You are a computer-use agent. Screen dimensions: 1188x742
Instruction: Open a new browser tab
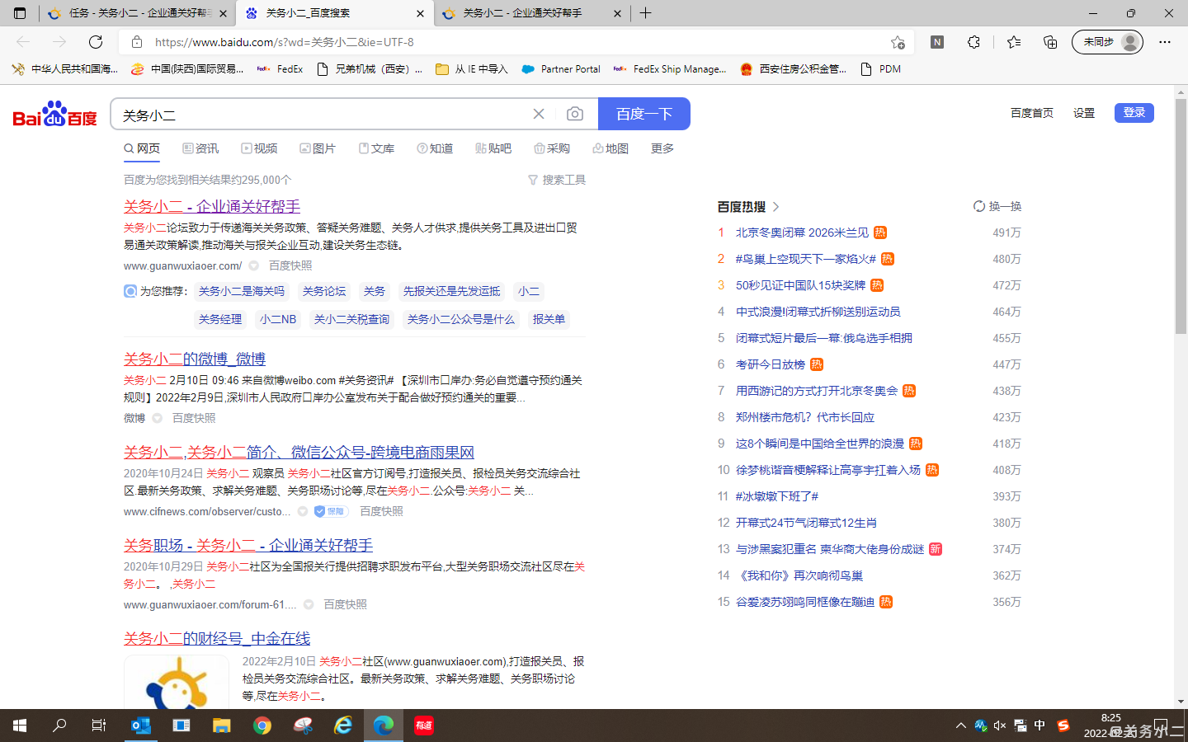pos(646,13)
